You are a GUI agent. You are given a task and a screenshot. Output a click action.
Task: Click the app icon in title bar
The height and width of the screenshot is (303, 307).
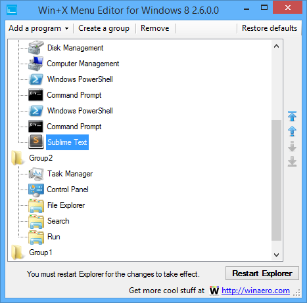click(12, 10)
